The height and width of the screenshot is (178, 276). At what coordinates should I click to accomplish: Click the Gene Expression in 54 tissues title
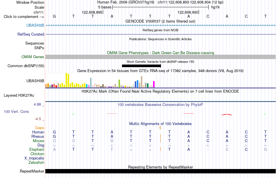tap(160, 71)
